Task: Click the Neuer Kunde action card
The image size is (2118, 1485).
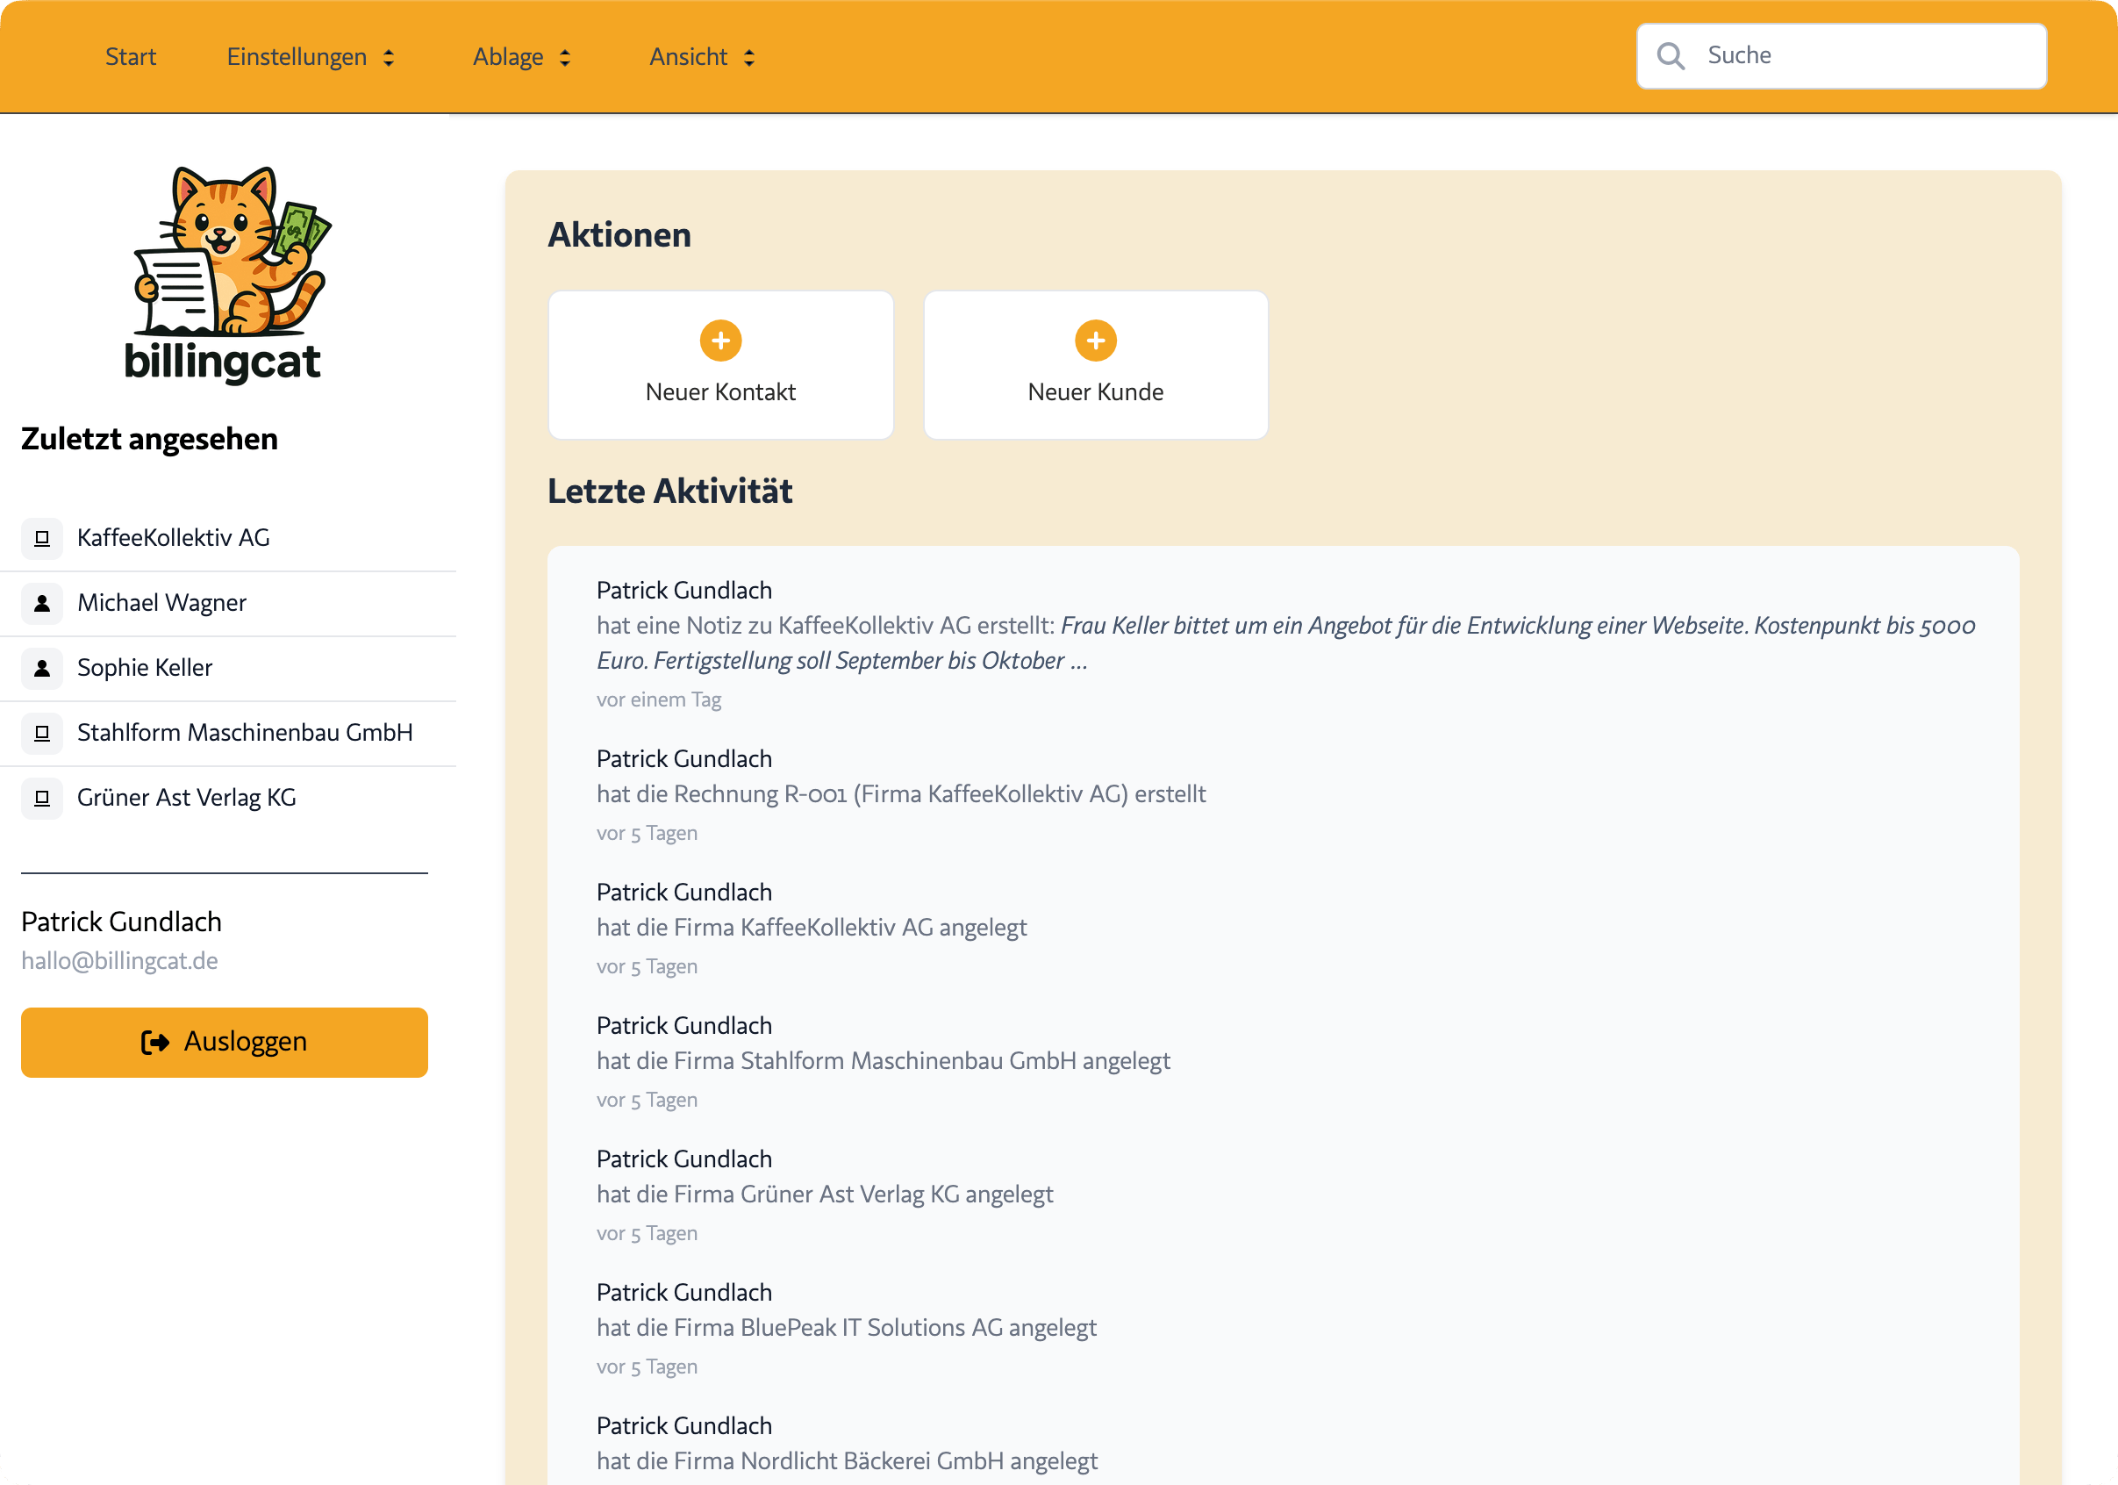Action: 1095,365
